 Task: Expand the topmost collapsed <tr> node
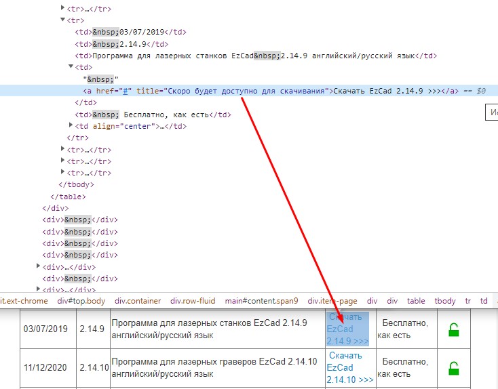(63, 7)
